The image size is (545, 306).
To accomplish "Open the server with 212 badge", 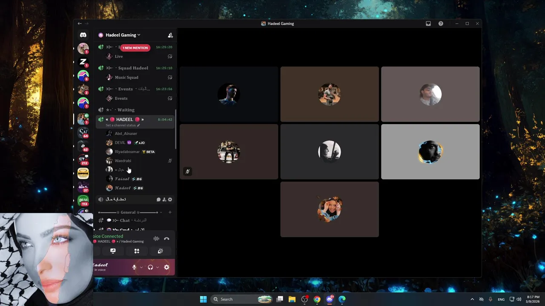I will (x=83, y=160).
